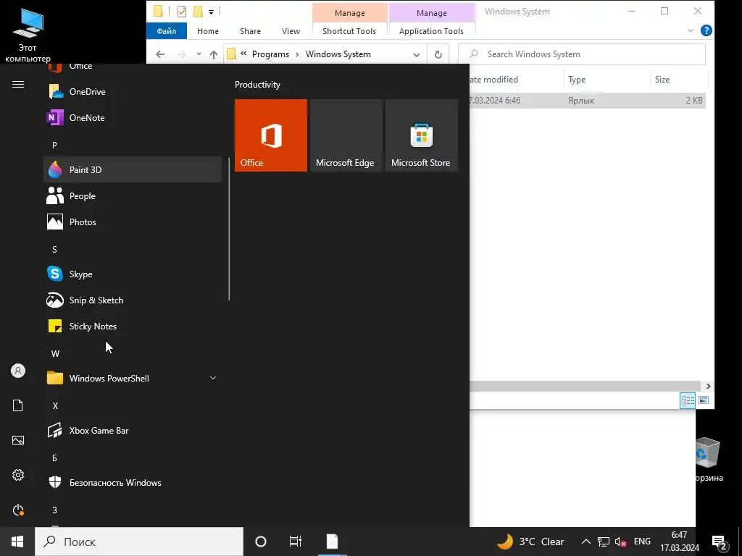Image resolution: width=742 pixels, height=556 pixels.
Task: Click the letter P group header
Action: (54, 145)
